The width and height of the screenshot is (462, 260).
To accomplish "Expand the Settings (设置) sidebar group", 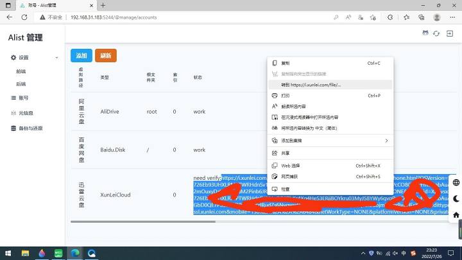I will pyautogui.click(x=56, y=58).
